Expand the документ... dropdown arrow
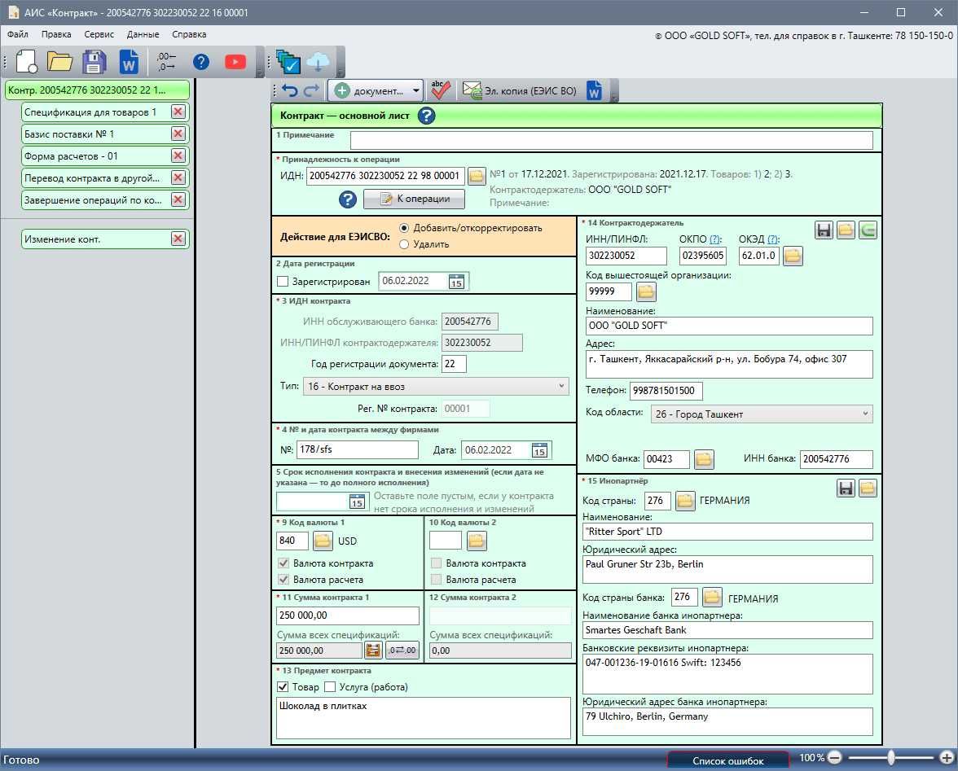958x771 pixels. (415, 91)
